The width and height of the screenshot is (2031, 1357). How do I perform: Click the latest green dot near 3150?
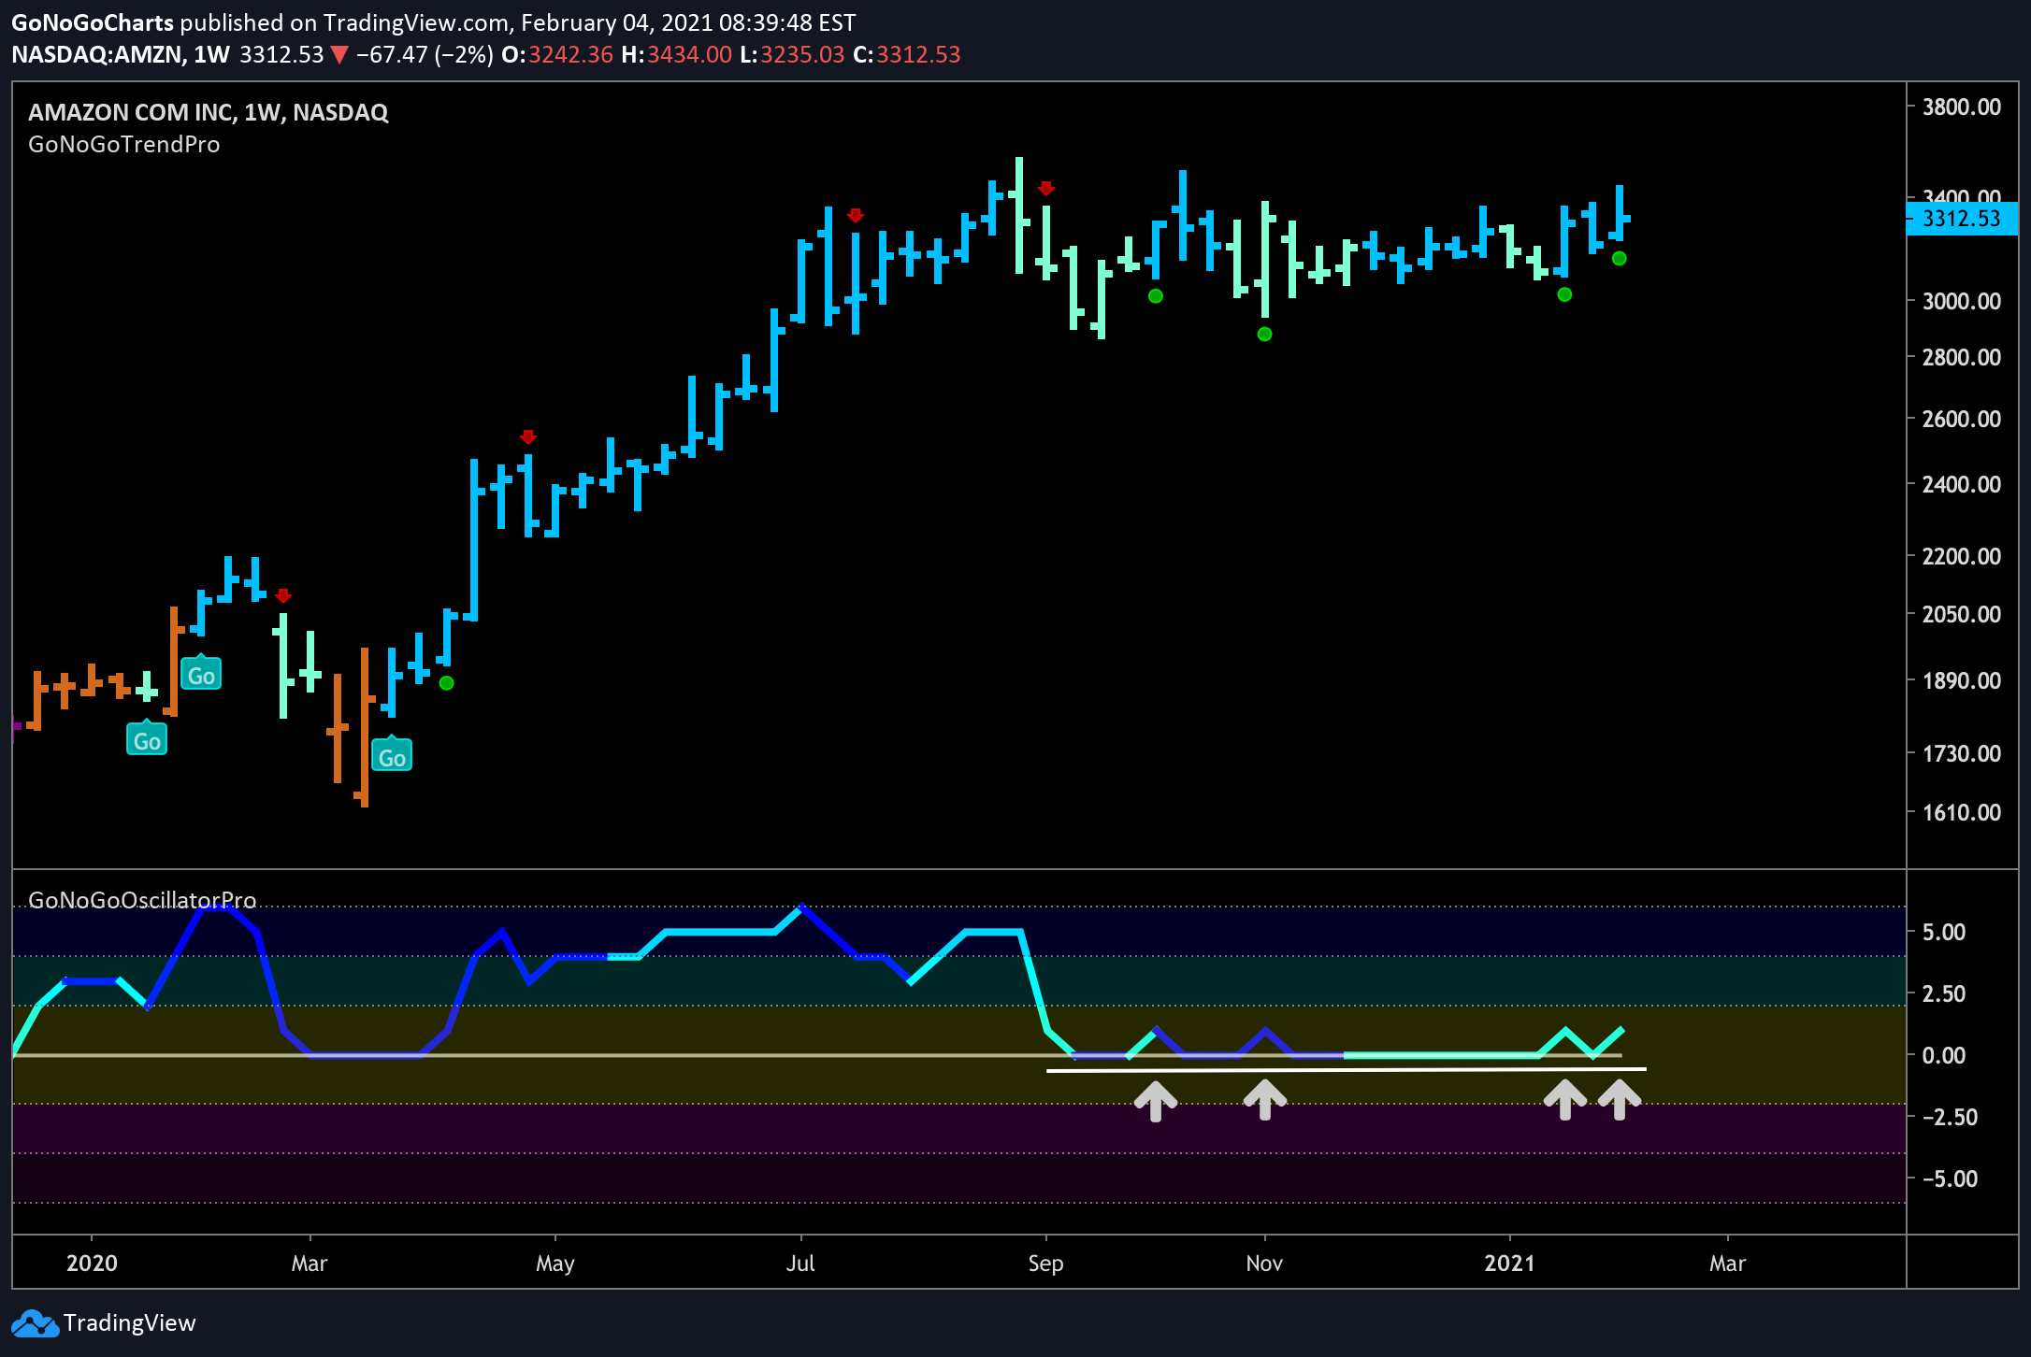[x=1620, y=258]
